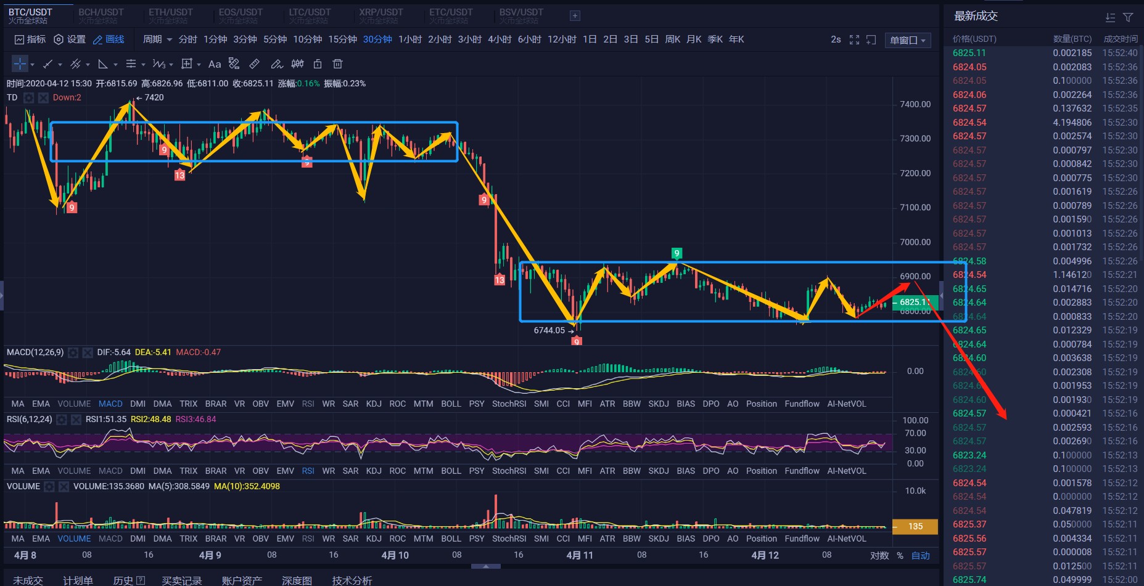The image size is (1144, 586).
Task: Click the trash icon to delete drawings
Action: [x=337, y=64]
